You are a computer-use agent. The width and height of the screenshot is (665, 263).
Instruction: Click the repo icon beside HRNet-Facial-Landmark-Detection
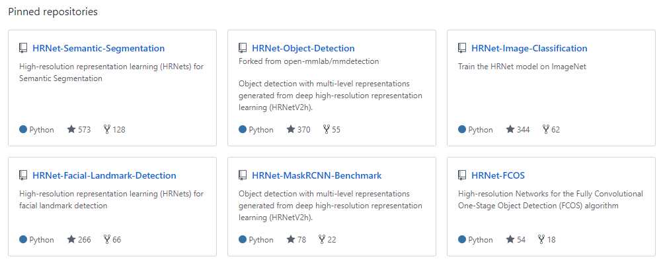coord(23,175)
